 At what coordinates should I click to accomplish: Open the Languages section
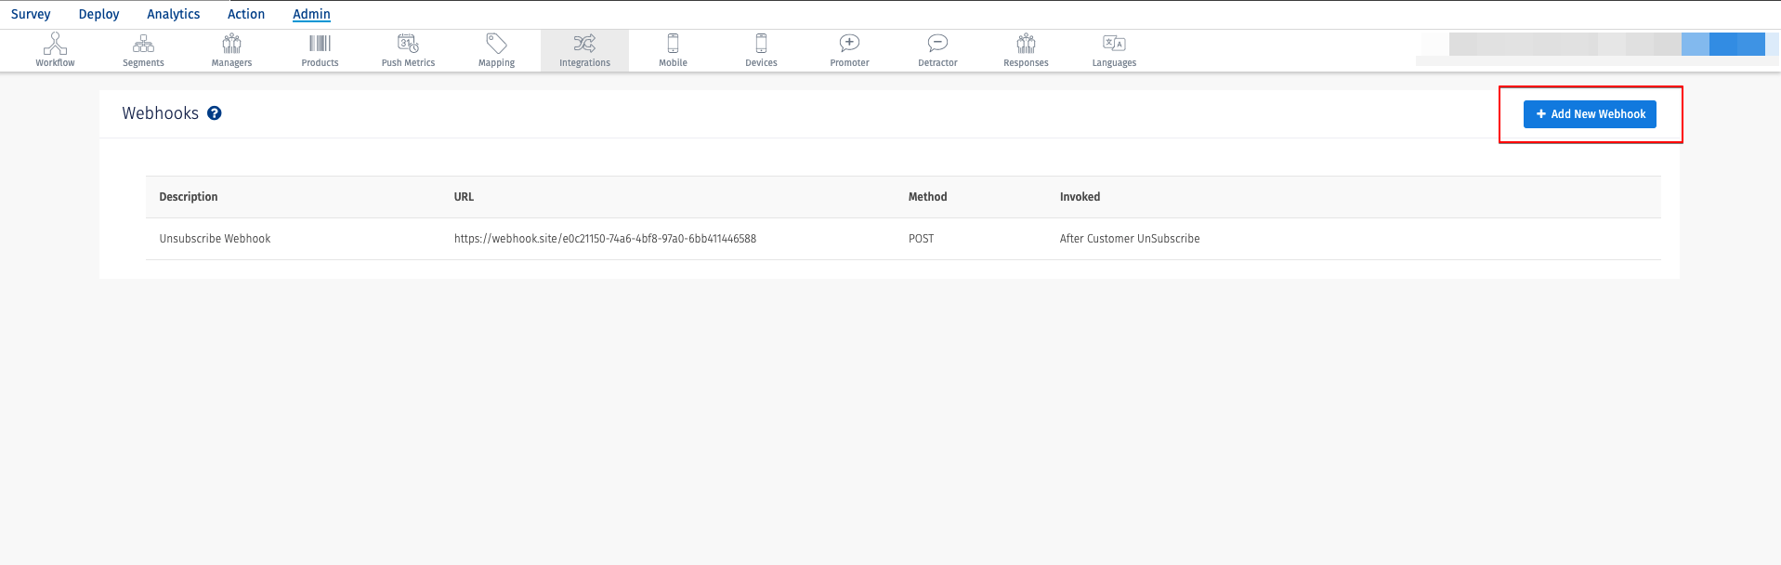1114,50
